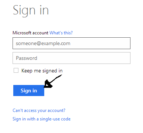The image size is (143, 133).
Task: Select the Microsoft account label text
Action: coord(30,33)
